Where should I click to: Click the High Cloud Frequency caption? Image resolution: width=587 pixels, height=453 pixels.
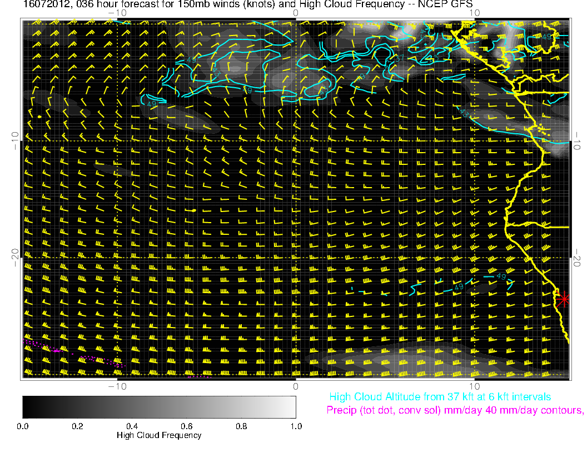(159, 435)
